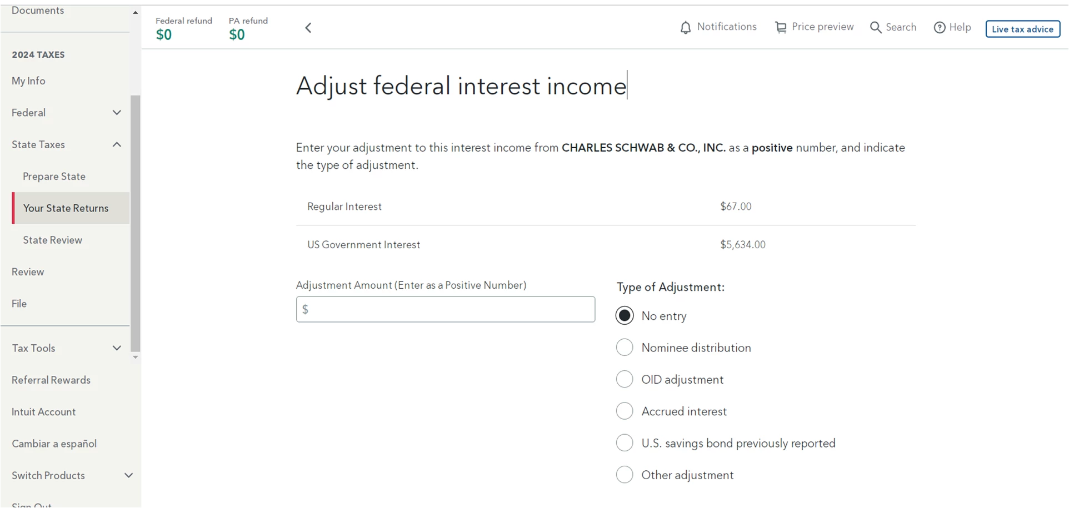This screenshot has width=1069, height=508.
Task: Go back with the left arrow icon
Action: click(x=308, y=28)
